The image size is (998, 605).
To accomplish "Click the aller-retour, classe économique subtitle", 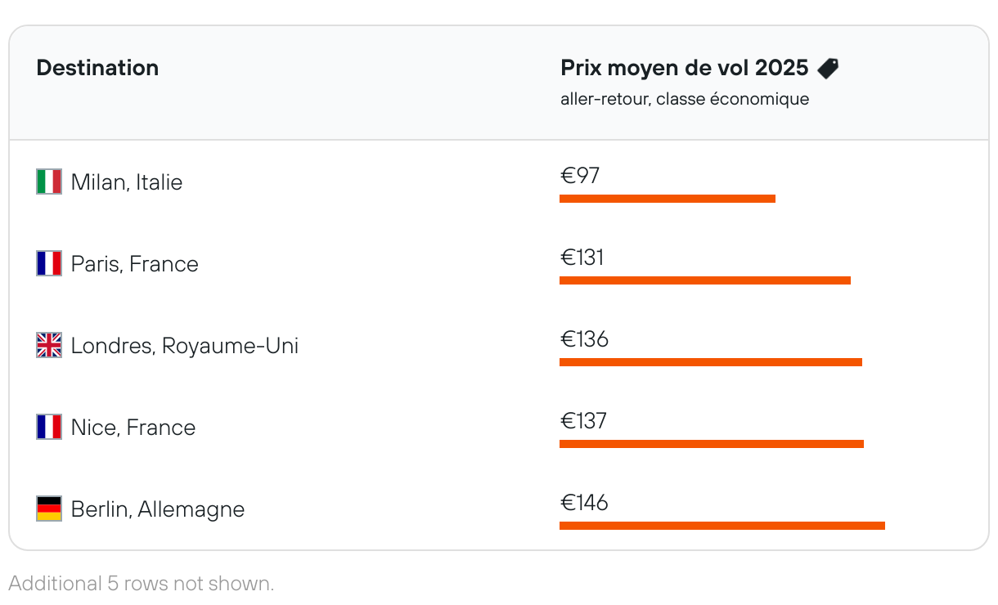I will click(x=685, y=100).
